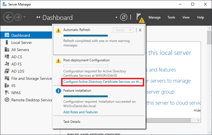Open the Manage menu

[x=154, y=17]
